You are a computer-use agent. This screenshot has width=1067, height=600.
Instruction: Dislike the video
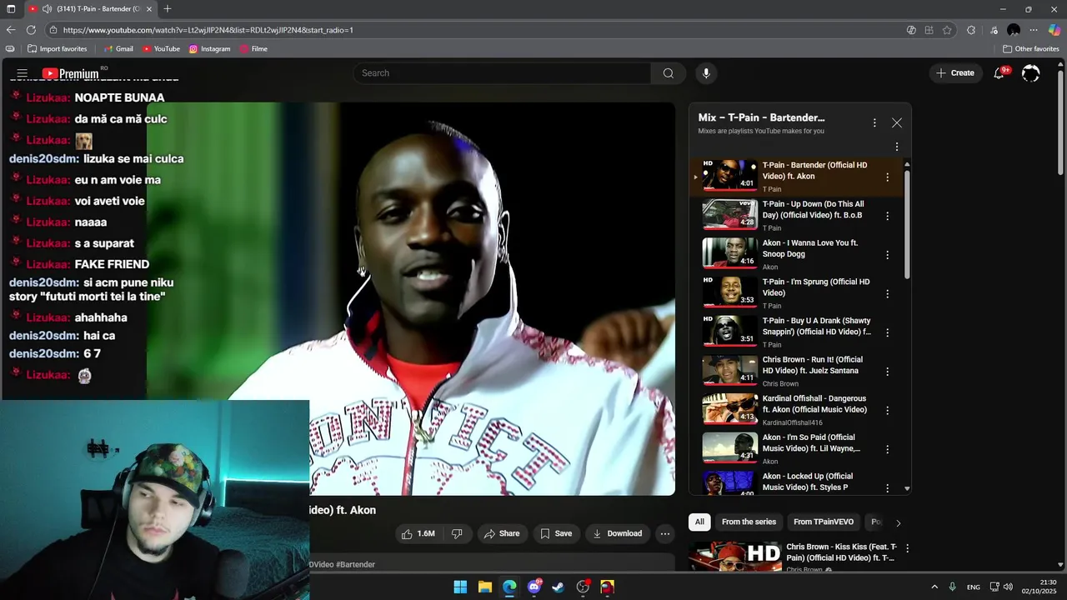pos(457,533)
